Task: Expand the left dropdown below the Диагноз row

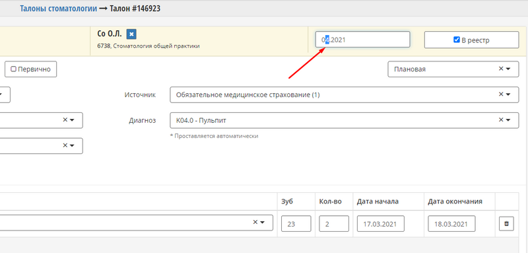Action: (x=72, y=145)
